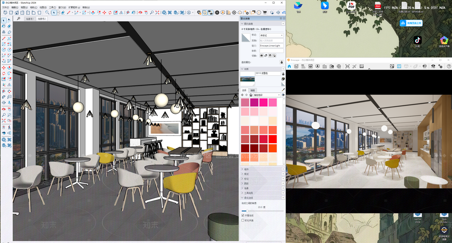Open Enscape video editor film reel icon
This screenshot has width=452, height=243.
(x=339, y=67)
